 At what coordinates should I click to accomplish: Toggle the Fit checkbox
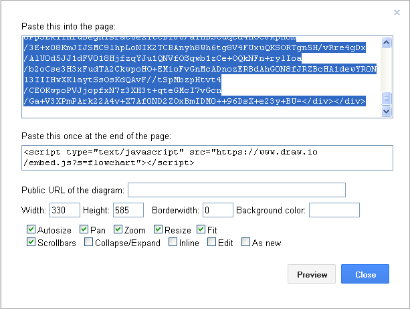point(201,229)
